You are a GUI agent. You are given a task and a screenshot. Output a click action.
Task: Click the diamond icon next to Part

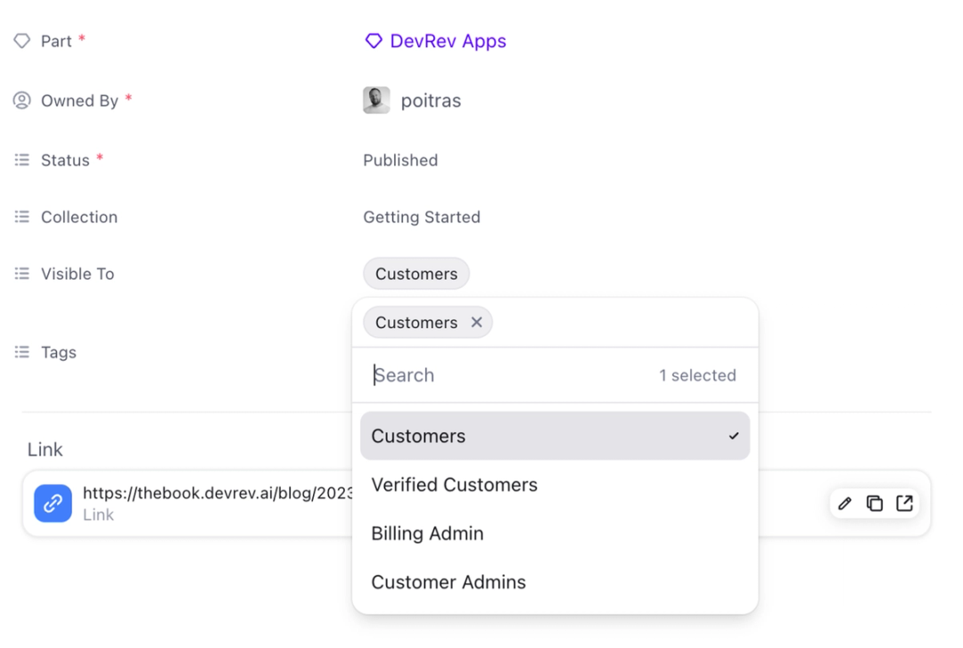(x=22, y=40)
